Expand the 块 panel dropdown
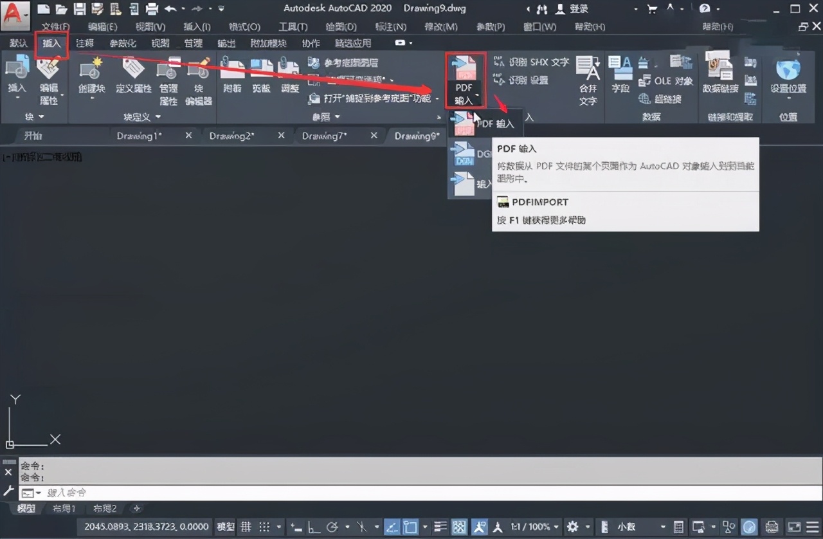The height and width of the screenshot is (539, 823). coord(34,117)
